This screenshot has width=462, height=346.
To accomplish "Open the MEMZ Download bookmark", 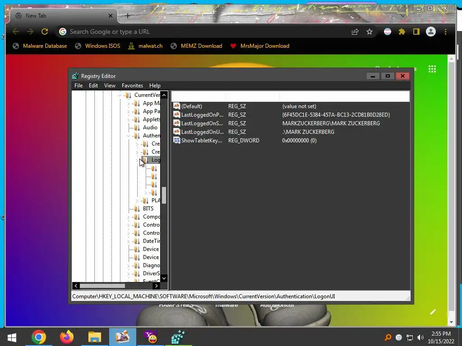I will [197, 46].
